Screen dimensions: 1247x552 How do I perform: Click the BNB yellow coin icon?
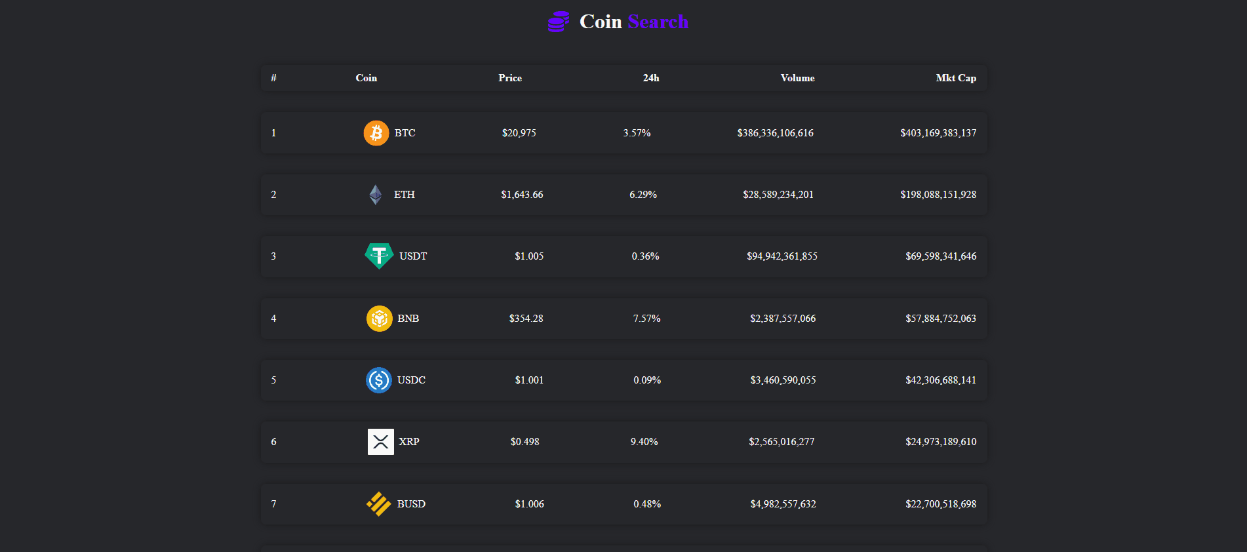tap(379, 319)
